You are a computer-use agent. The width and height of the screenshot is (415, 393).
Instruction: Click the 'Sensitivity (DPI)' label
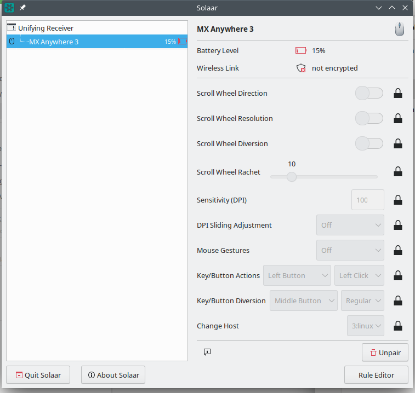coord(221,200)
